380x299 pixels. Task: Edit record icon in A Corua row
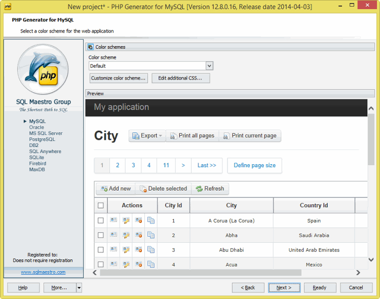coord(126,220)
